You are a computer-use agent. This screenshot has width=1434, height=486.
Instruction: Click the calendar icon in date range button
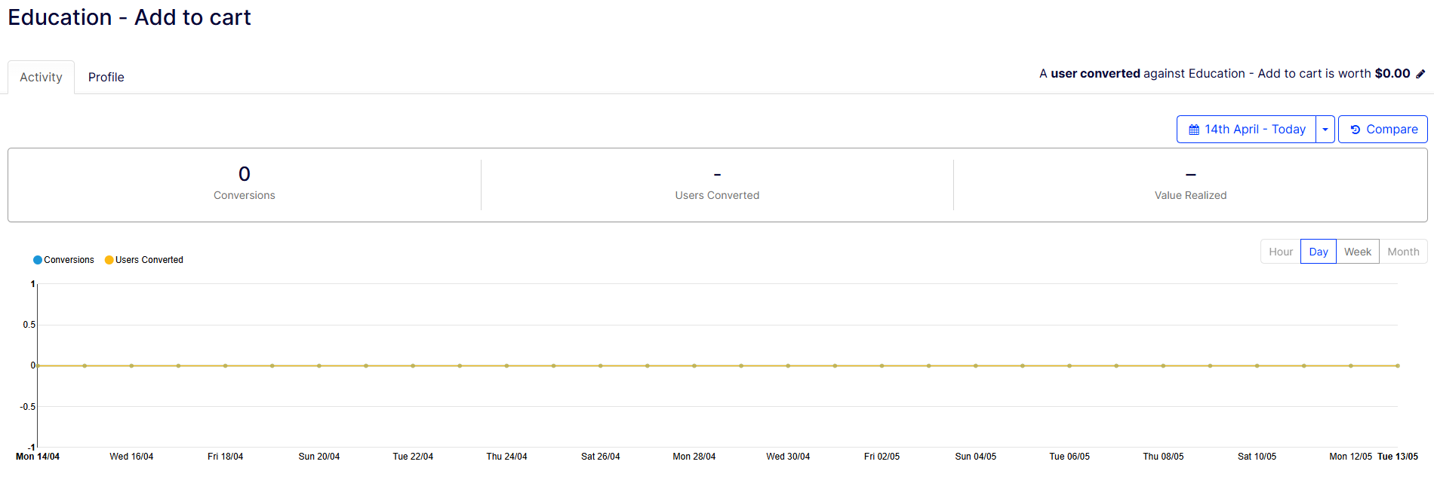1194,130
